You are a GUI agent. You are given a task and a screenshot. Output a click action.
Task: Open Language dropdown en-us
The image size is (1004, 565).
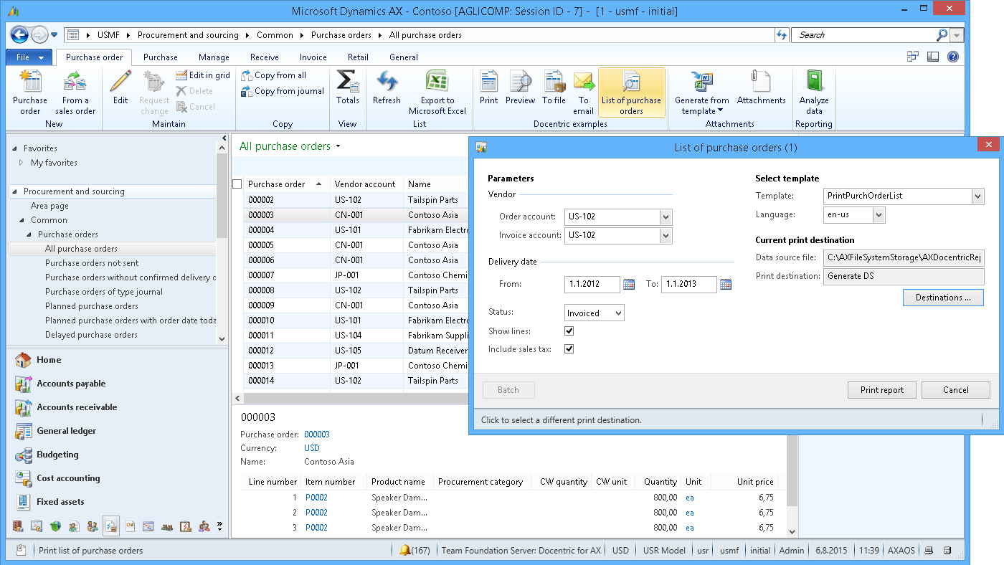coord(879,214)
